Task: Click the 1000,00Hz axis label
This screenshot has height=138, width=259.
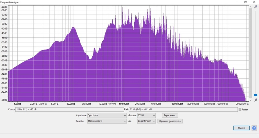Action: click(x=177, y=104)
